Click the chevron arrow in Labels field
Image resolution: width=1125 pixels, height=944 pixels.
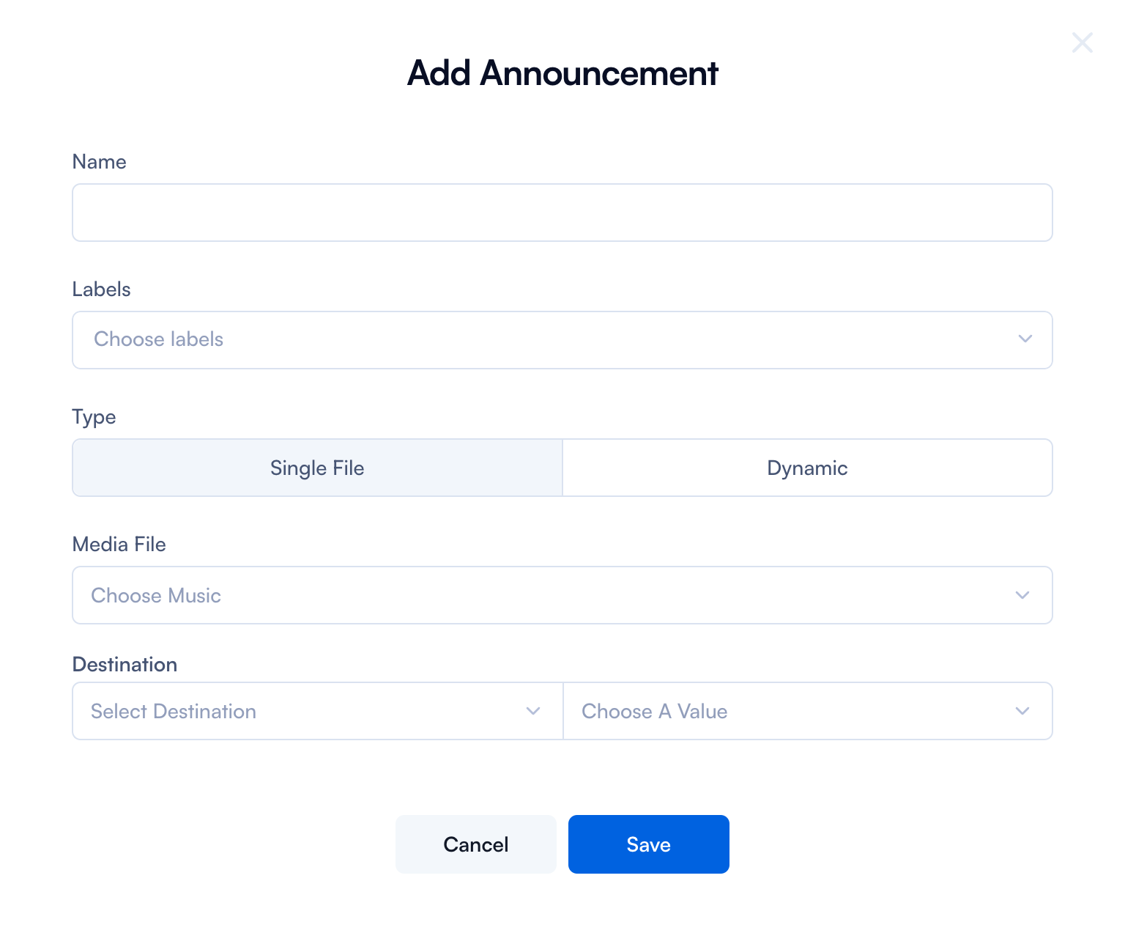[1025, 339]
